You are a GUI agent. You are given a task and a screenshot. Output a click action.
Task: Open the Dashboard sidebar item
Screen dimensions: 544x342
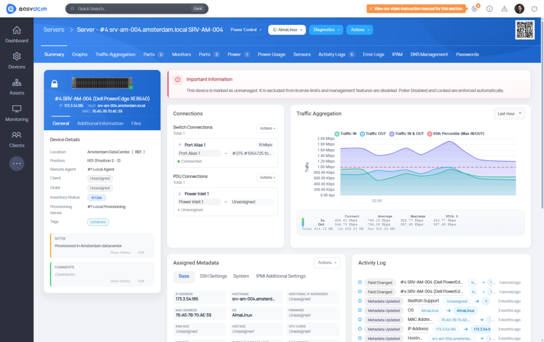click(x=16, y=35)
